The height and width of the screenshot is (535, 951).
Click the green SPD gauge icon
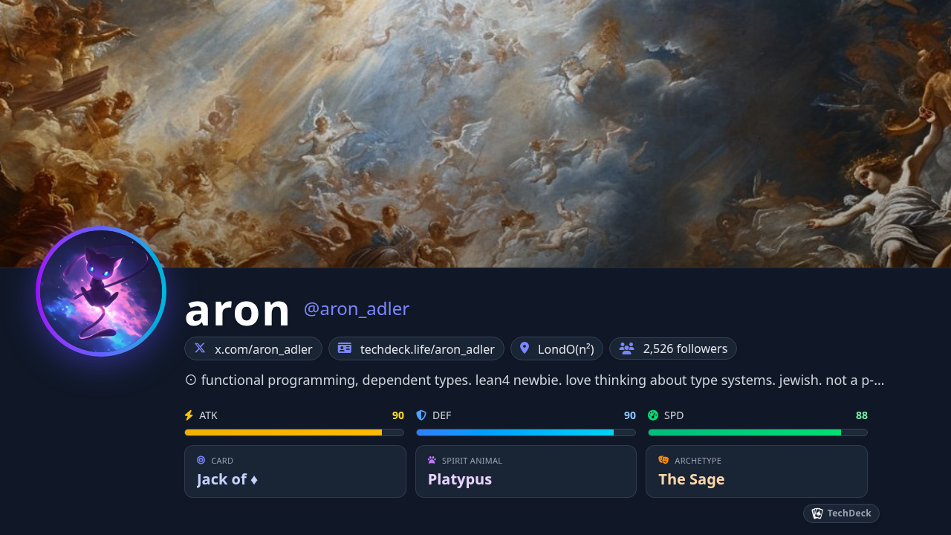pyautogui.click(x=653, y=415)
